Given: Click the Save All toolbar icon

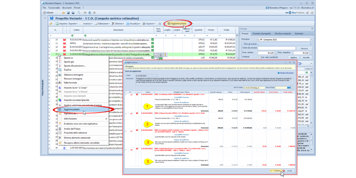Looking at the screenshot, I should pos(73,13).
